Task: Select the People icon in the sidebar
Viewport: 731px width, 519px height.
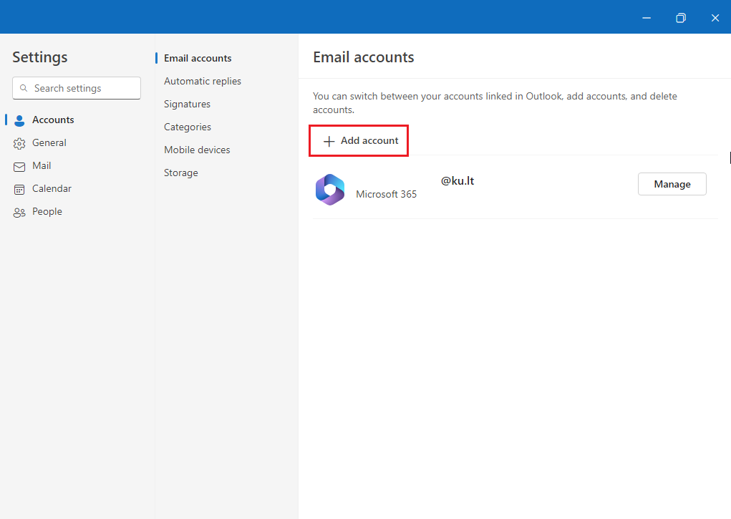Action: coord(19,211)
